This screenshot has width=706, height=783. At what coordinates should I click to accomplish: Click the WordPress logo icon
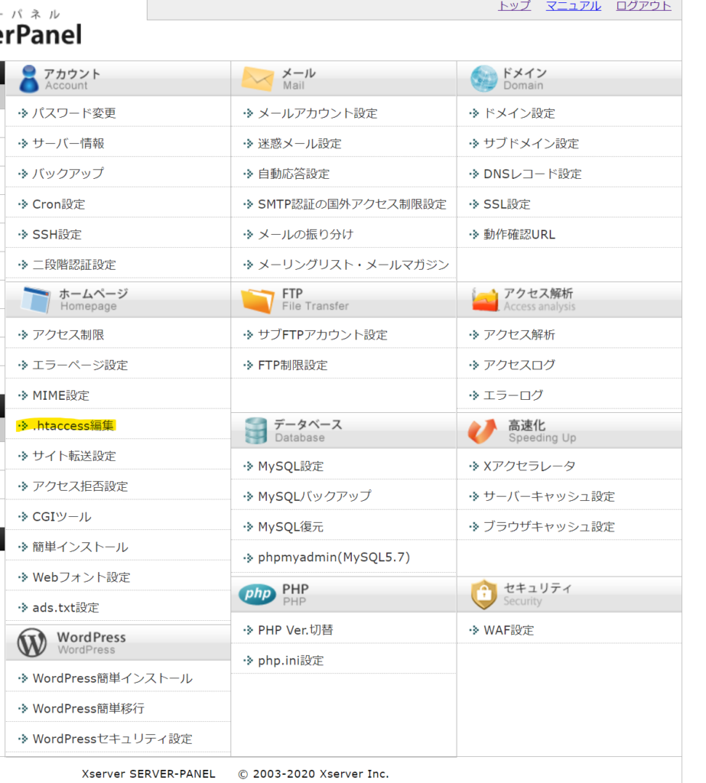point(32,643)
